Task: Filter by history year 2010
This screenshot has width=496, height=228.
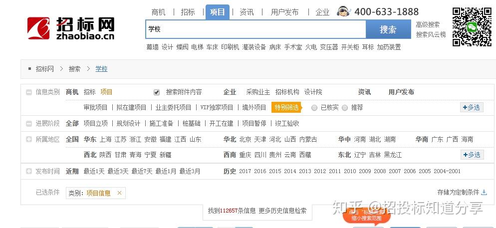Action: [350, 172]
